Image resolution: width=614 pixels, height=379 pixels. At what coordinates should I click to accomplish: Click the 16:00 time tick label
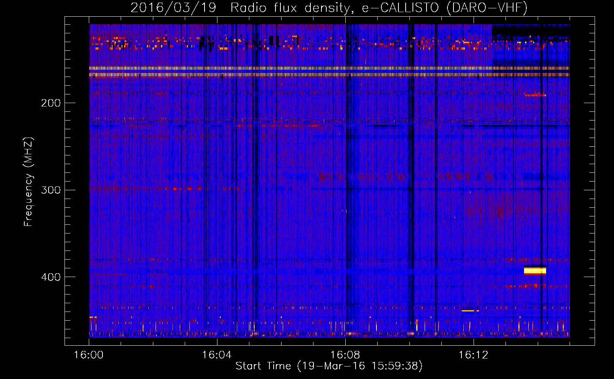pos(89,355)
